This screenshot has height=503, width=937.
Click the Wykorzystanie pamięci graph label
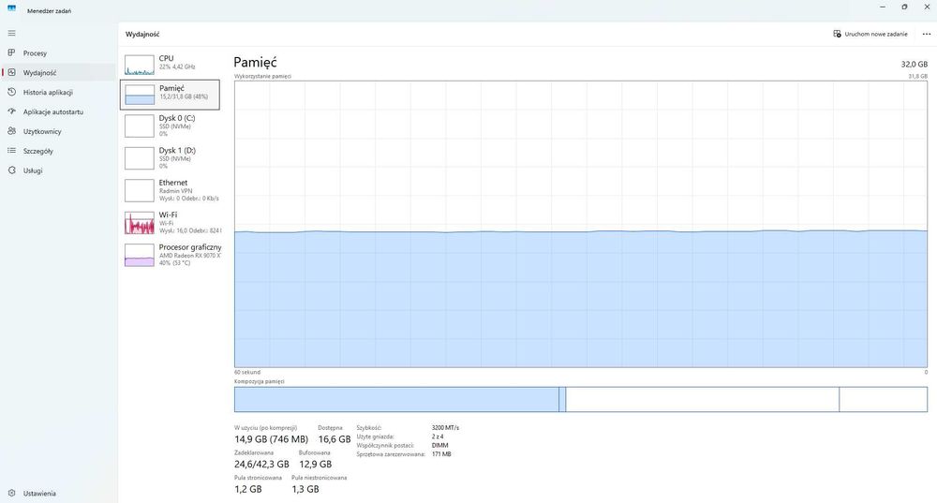point(263,77)
